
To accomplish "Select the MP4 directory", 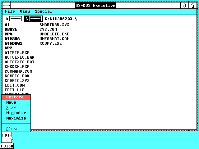I will coord(9,34).
